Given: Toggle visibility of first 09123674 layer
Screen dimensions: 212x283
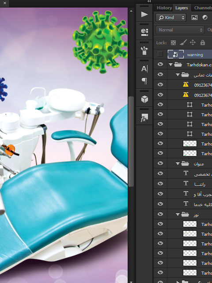Looking at the screenshot, I should (160, 84).
